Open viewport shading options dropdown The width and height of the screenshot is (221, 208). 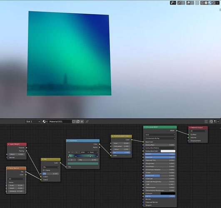coord(217,3)
